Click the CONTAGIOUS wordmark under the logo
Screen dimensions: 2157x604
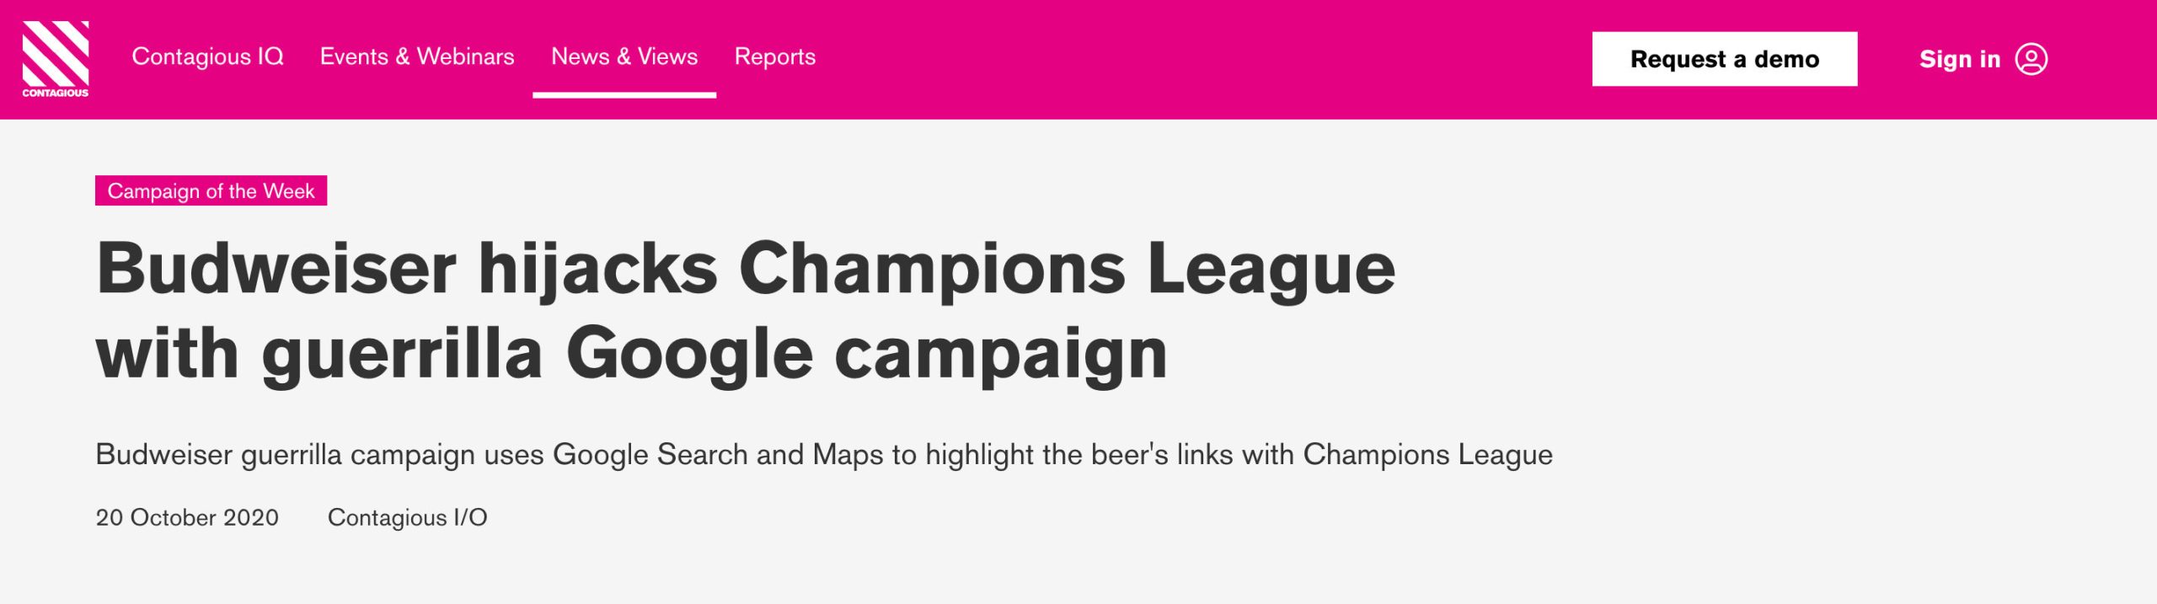pos(55,93)
